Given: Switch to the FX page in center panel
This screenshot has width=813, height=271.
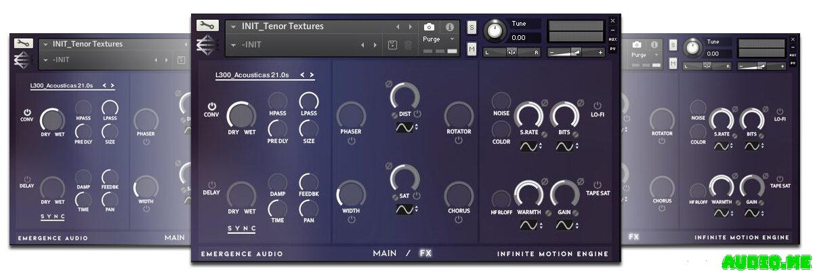Looking at the screenshot, I should click(x=425, y=253).
